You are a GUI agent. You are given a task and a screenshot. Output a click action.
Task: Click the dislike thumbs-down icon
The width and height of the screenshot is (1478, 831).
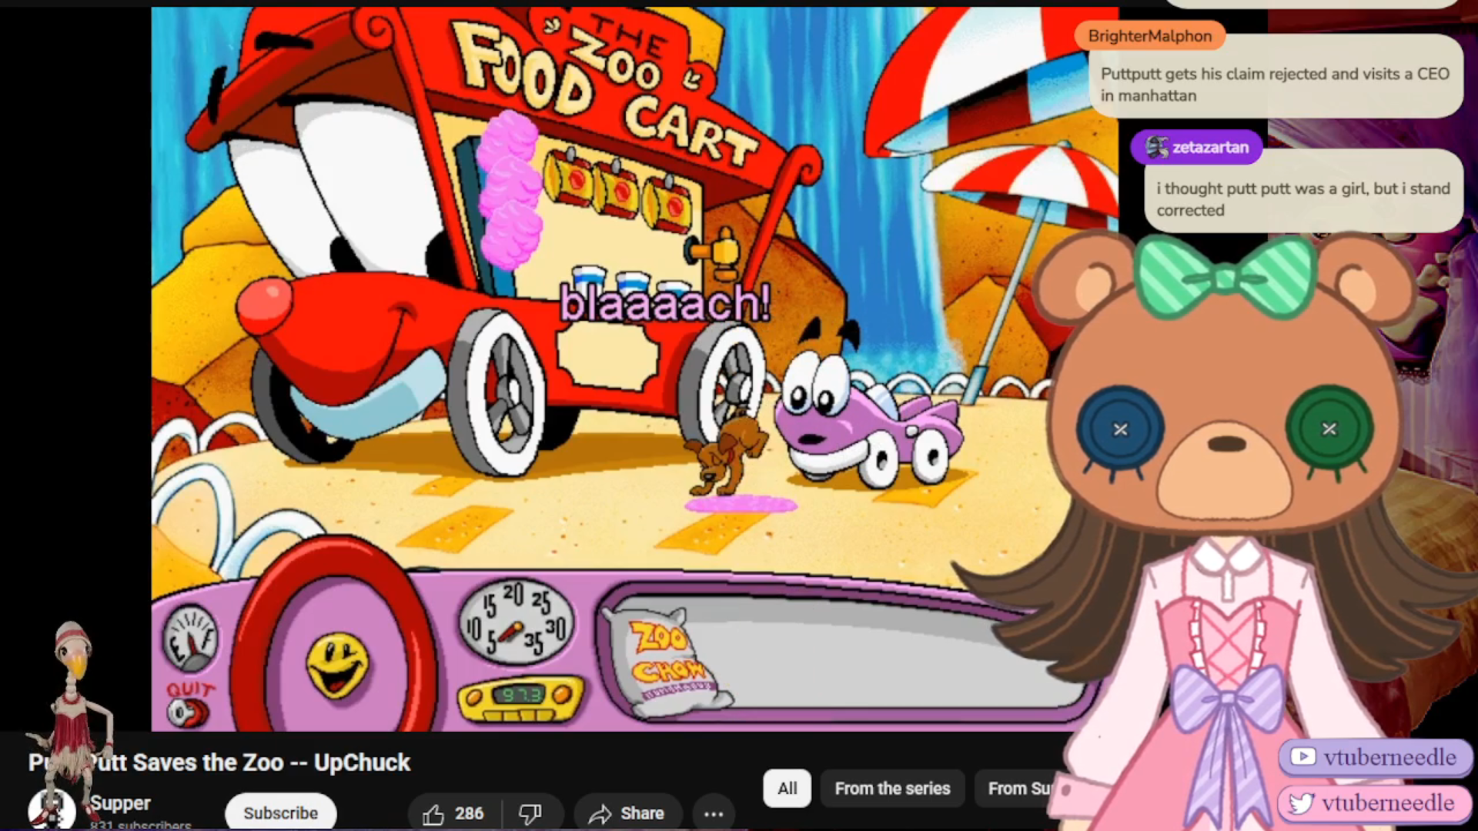530,814
